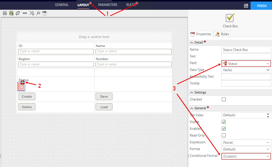Open the Expression ellipsis picker
This screenshot has height=167, width=272.
pos(268,143)
